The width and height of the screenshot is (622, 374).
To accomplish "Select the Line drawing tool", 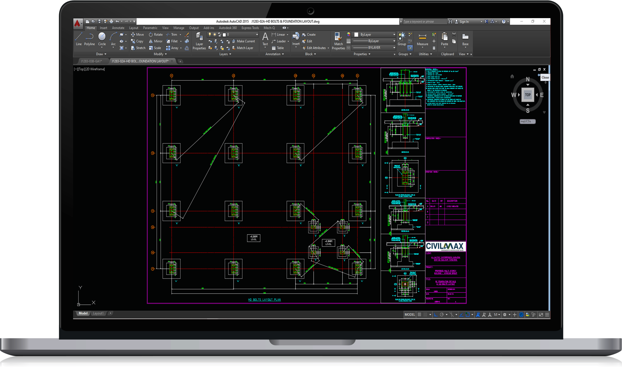I will [x=79, y=39].
